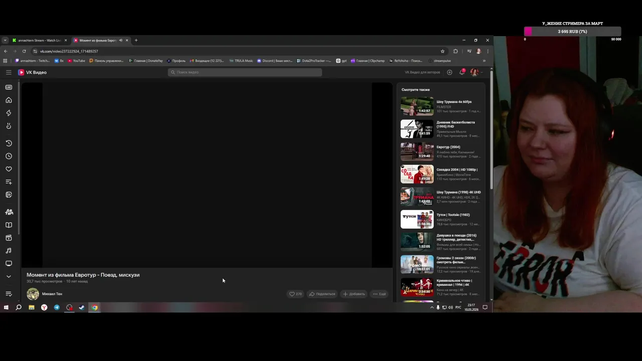Open the Ещё more options menu
This screenshot has height=361, width=642.
click(x=379, y=294)
